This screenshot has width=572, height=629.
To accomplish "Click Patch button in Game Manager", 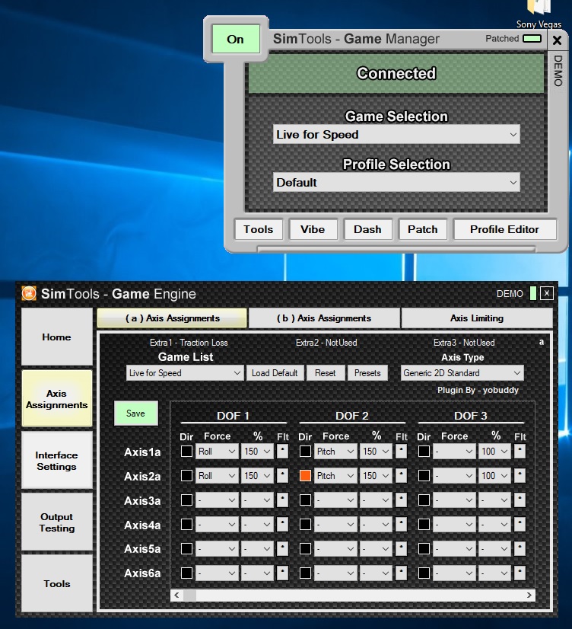I will pos(423,229).
